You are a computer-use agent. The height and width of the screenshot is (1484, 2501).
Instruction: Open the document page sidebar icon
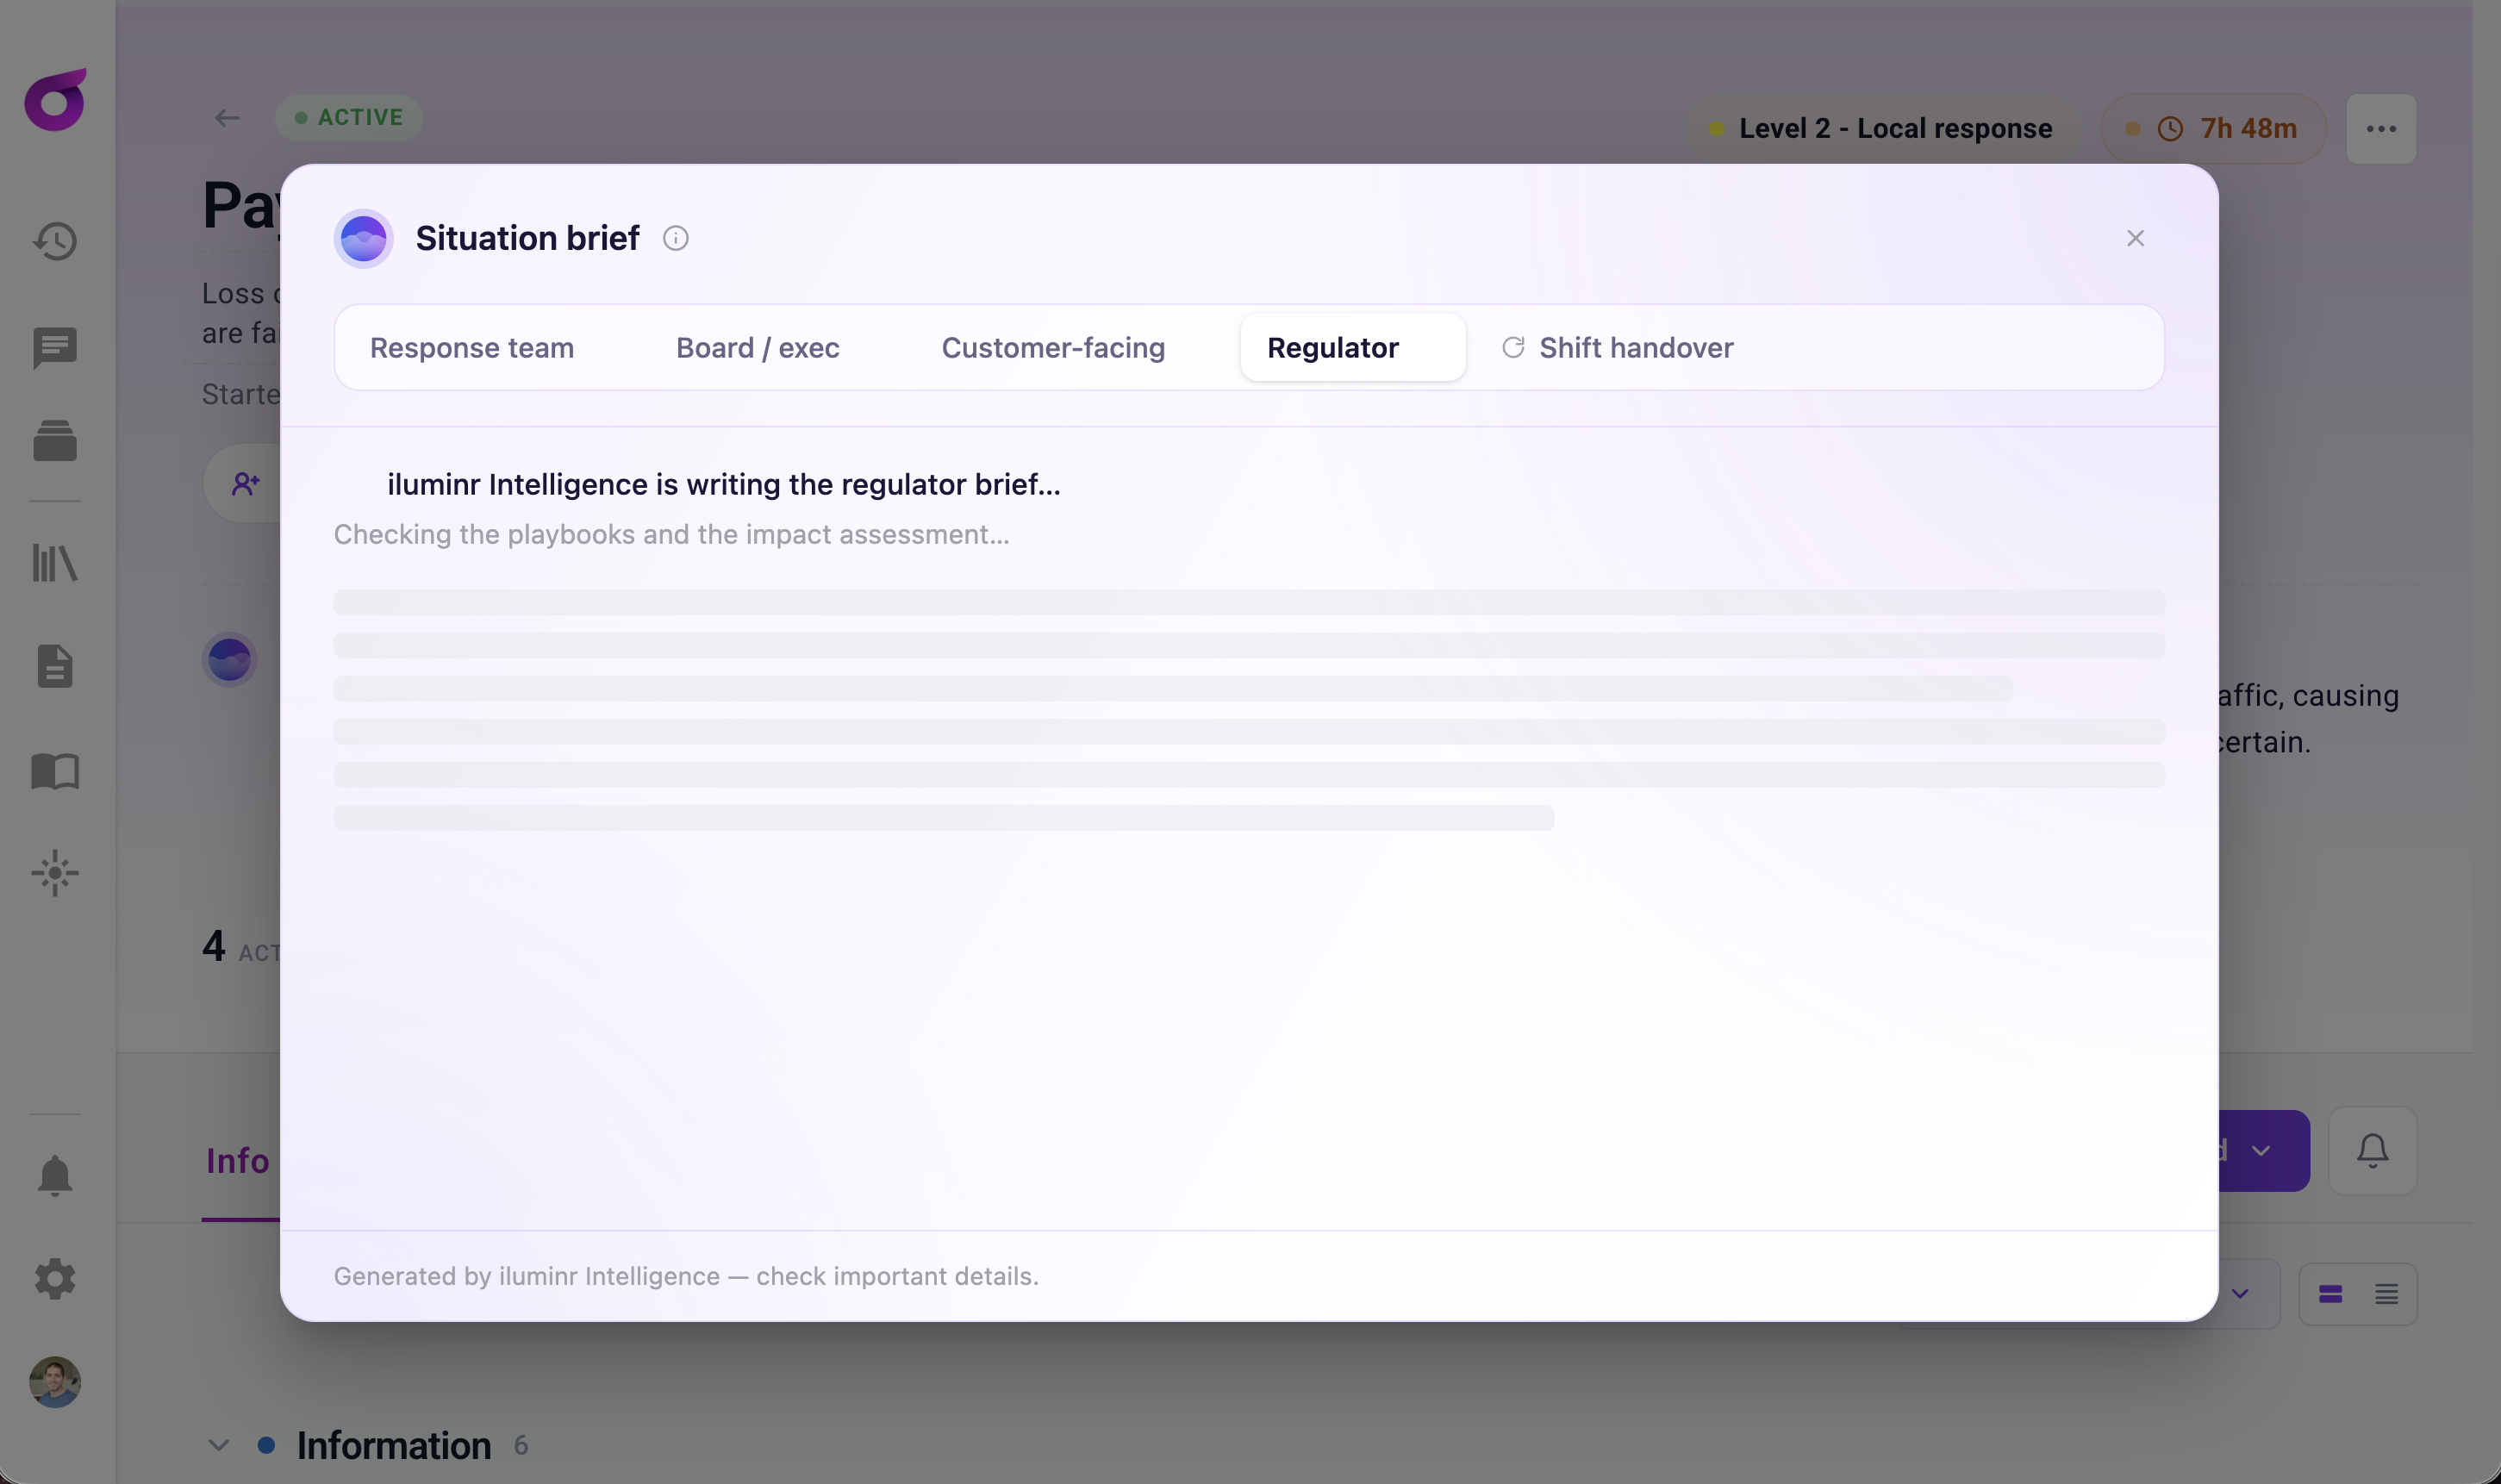pos(55,666)
